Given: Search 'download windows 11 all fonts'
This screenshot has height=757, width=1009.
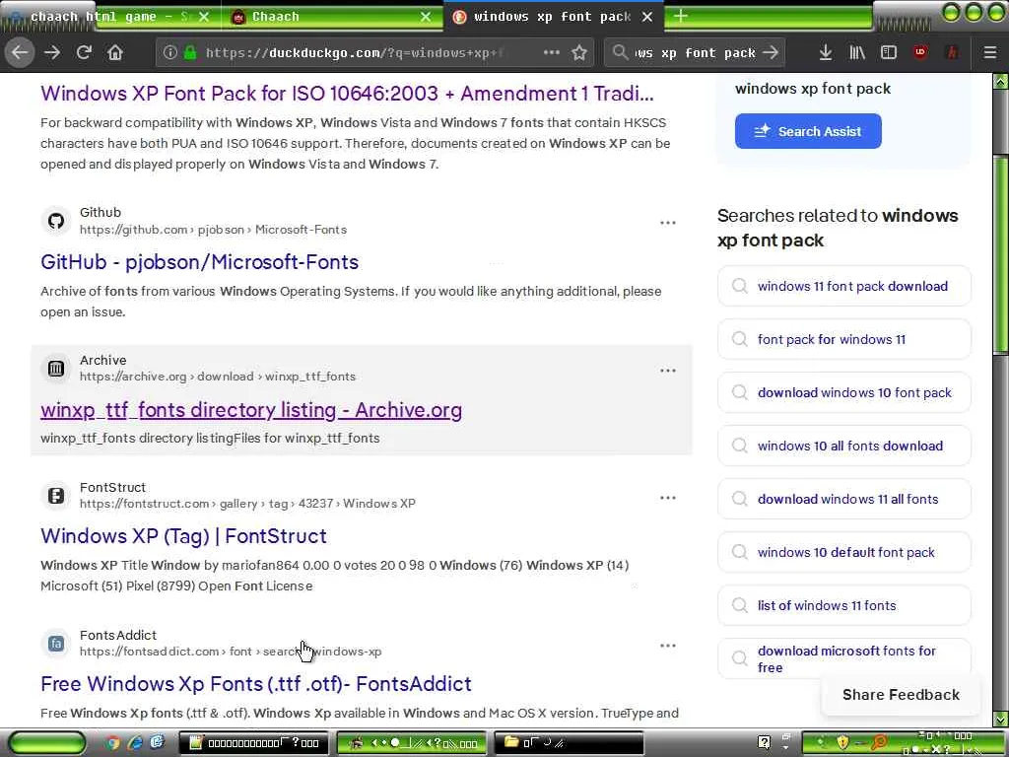Looking at the screenshot, I should click(x=843, y=499).
